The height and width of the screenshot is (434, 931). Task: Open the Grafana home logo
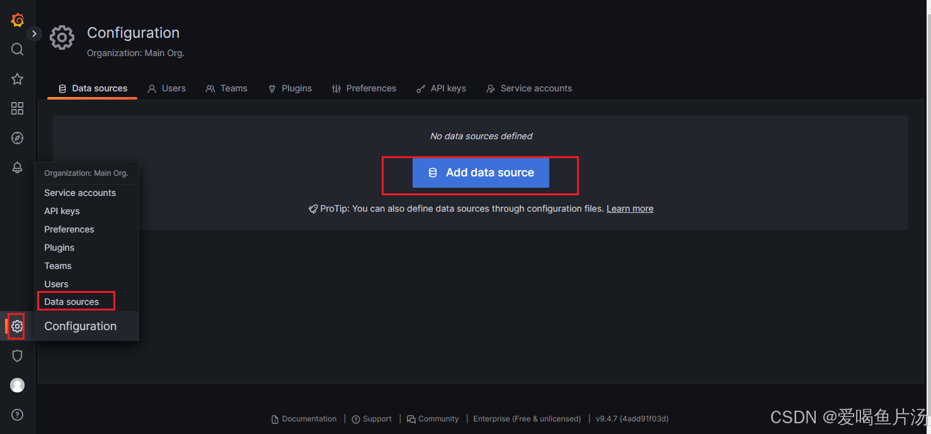coord(18,20)
